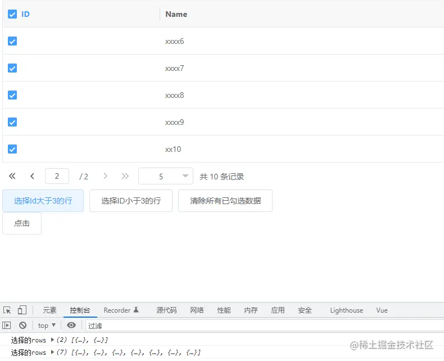Select the cell text xxxx8
Image resolution: width=444 pixels, height=361 pixels.
pos(175,95)
